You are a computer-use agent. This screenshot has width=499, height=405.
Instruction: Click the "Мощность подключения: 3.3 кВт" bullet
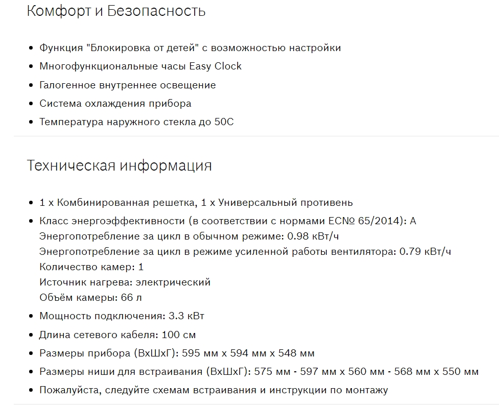(122, 316)
